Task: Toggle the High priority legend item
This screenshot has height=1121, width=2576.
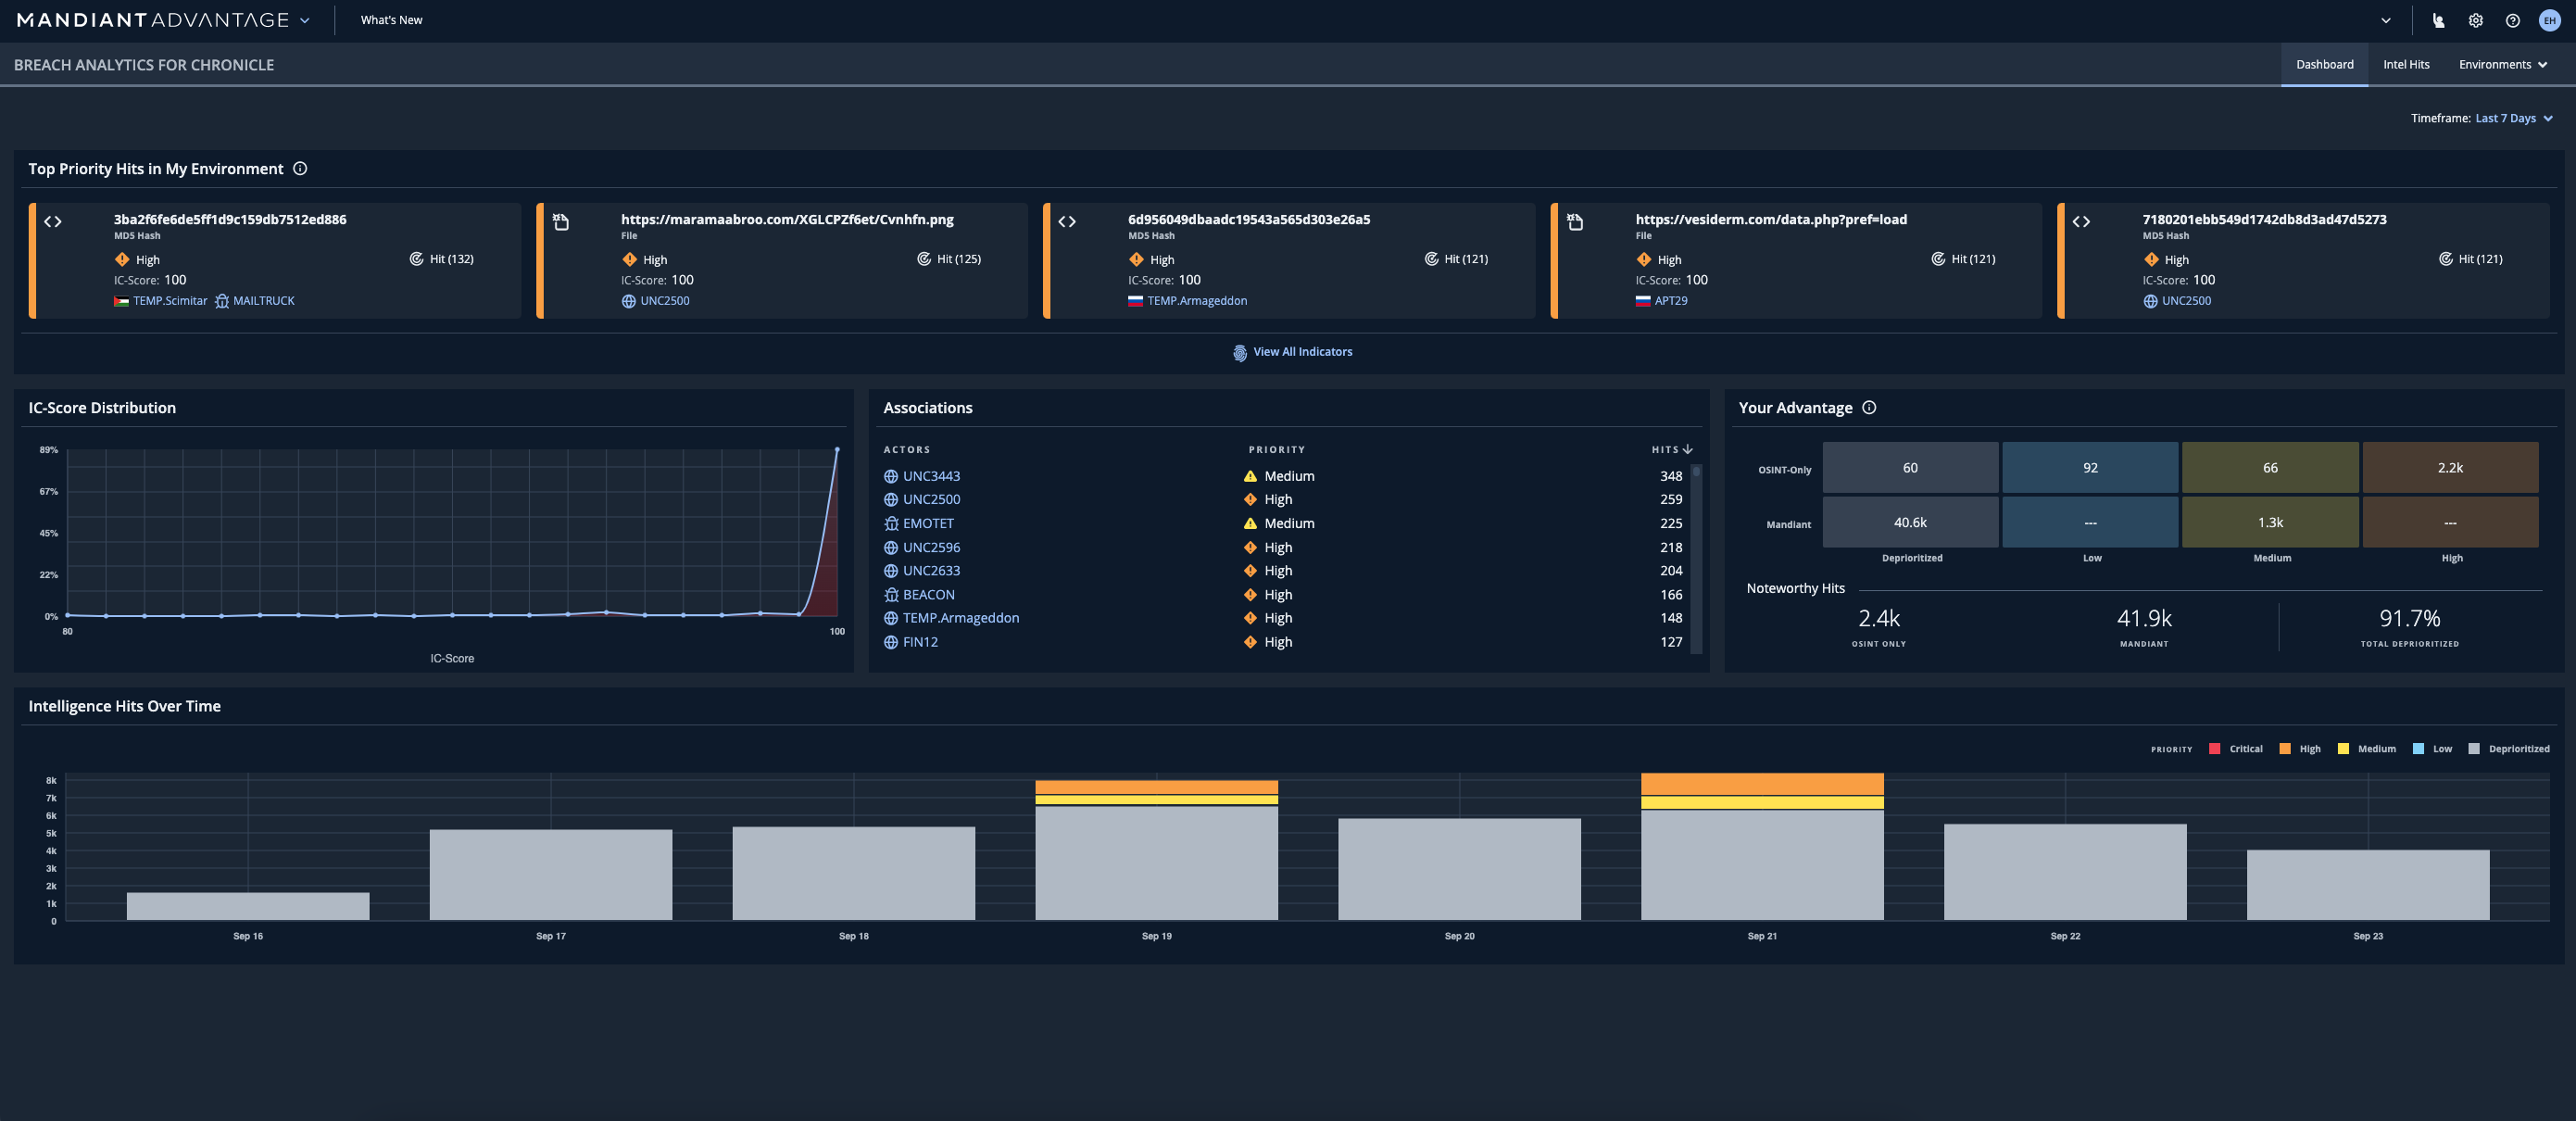Action: [x=2300, y=749]
